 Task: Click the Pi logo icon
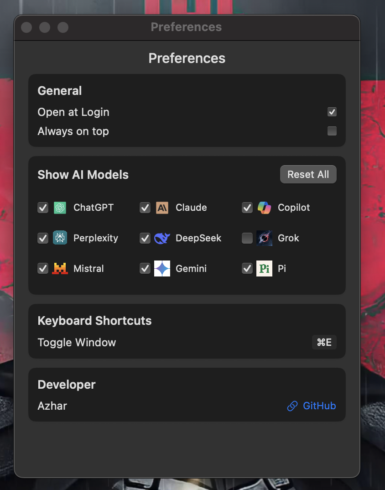coord(265,268)
